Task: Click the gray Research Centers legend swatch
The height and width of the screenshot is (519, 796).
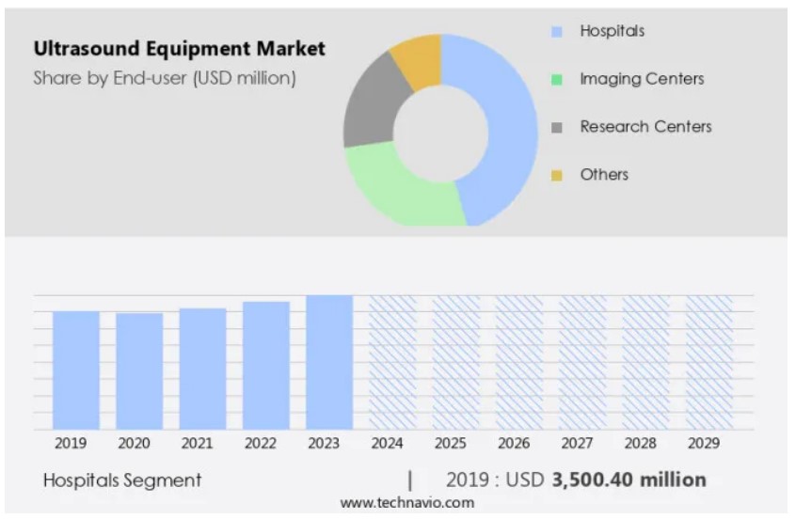Action: click(x=556, y=128)
